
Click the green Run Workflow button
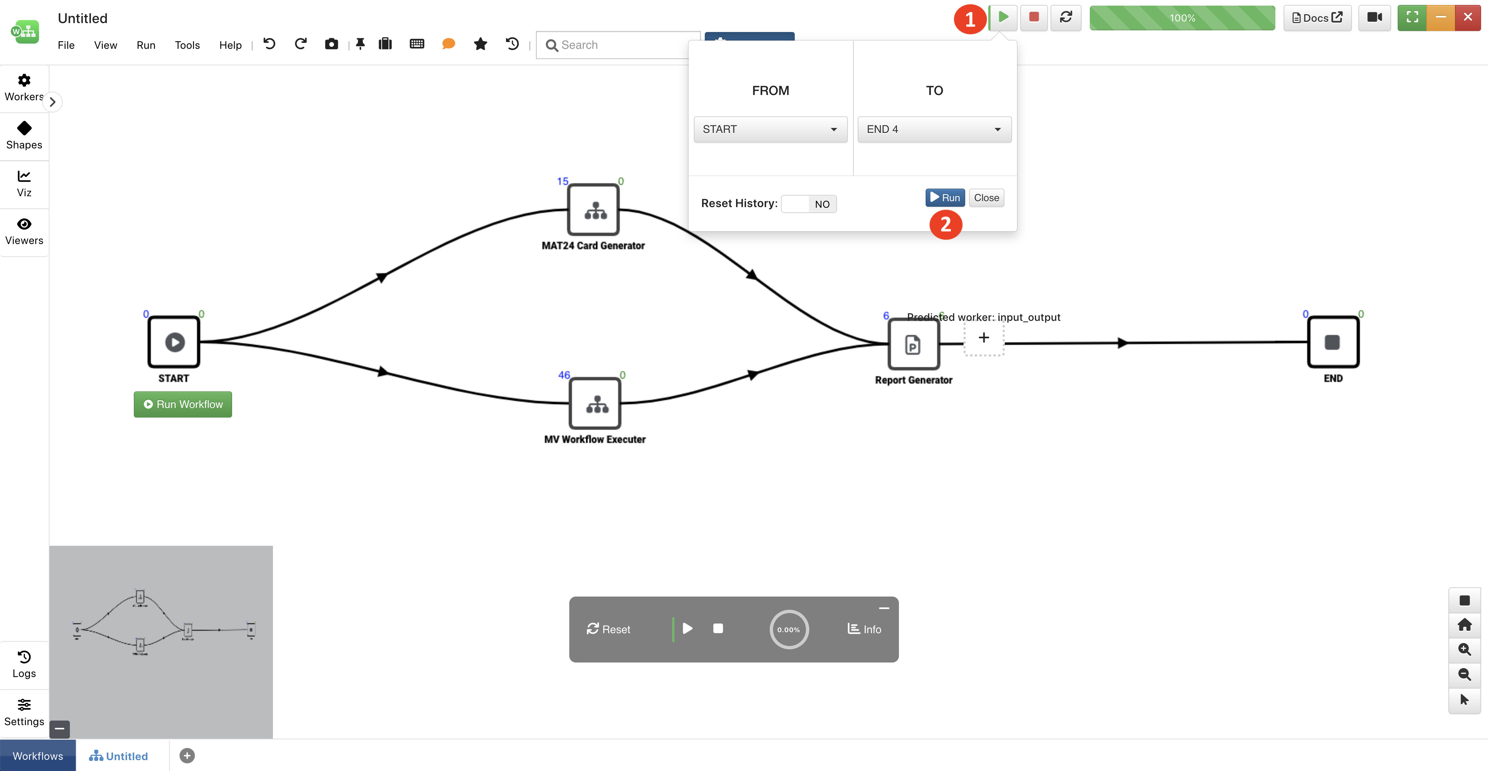[183, 404]
